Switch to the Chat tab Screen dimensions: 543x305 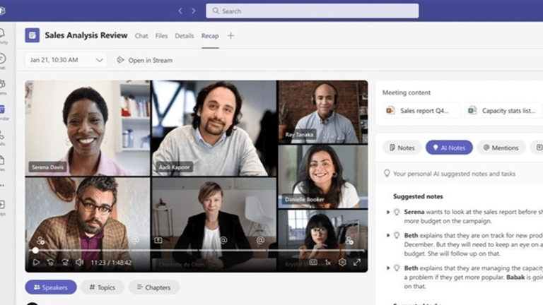point(141,36)
